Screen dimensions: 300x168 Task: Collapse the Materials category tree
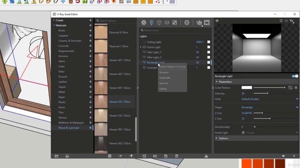(x=54, y=25)
